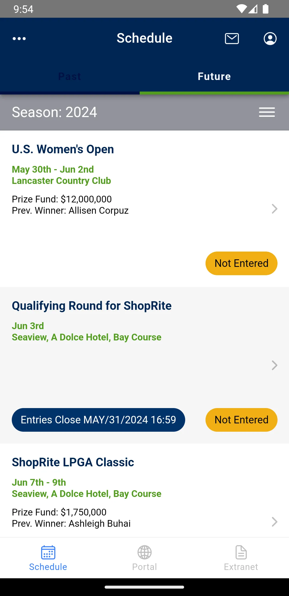Tap Not Entered button for U.S. Women's Open
Viewport: 289px width, 596px height.
[x=241, y=263]
